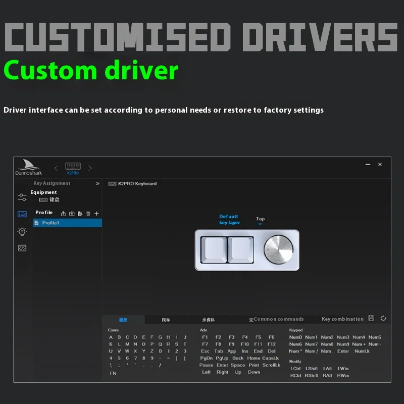Viewport: 404px width, 404px height.
Task: Assign the Del key
Action: [272, 351]
